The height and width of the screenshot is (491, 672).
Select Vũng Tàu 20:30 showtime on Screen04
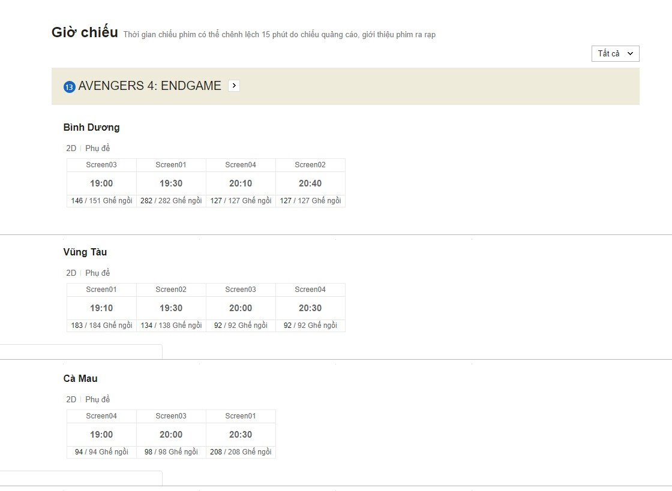click(x=310, y=308)
